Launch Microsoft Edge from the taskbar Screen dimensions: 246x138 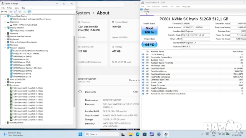click(138, 134)
